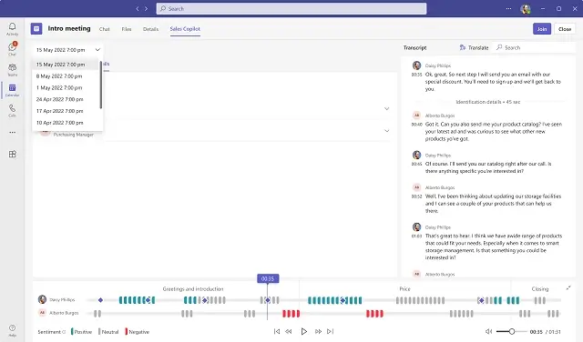Adjust the volume slider handle
Viewport: 583px width, 342px height.
click(512, 331)
